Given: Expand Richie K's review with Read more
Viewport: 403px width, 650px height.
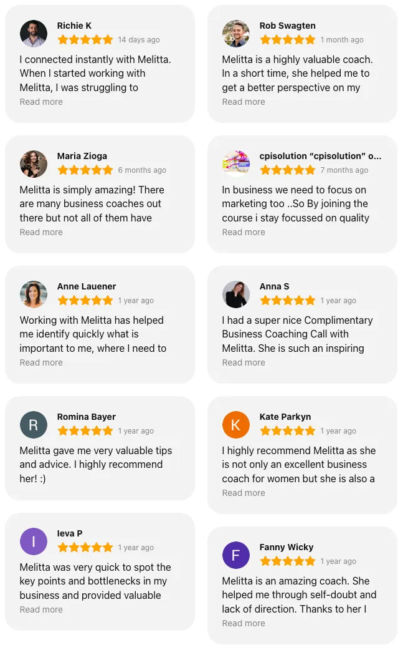Looking at the screenshot, I should [x=41, y=102].
